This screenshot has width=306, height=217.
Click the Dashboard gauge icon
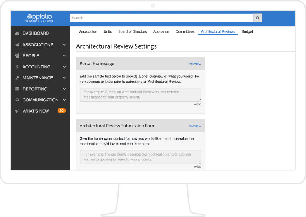click(x=17, y=33)
